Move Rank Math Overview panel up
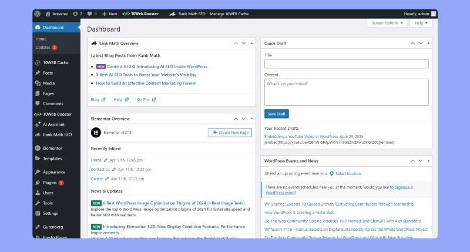 236,43
